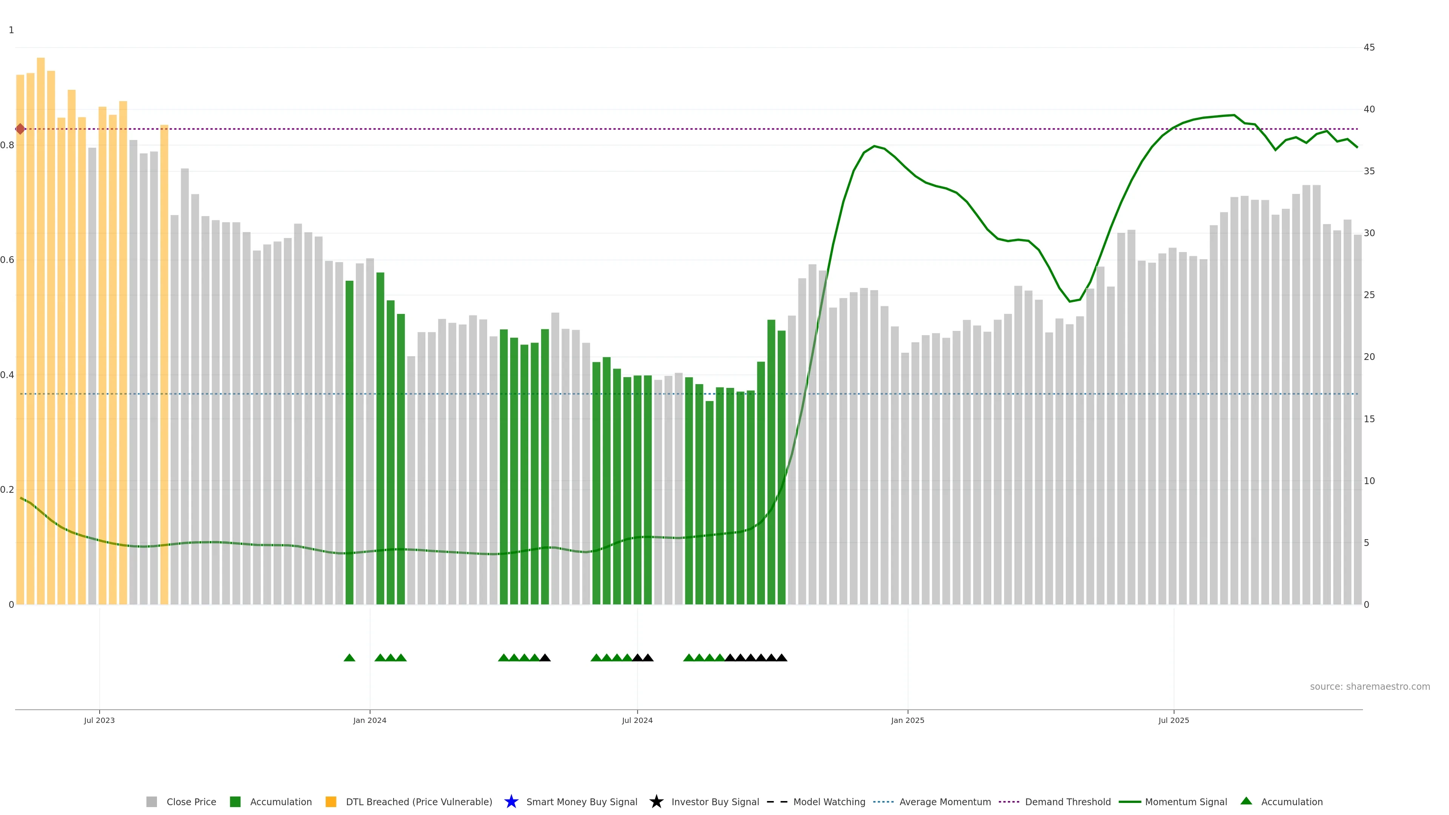Click the Jul 2025 axis label
Image resolution: width=1449 pixels, height=815 pixels.
1174,720
